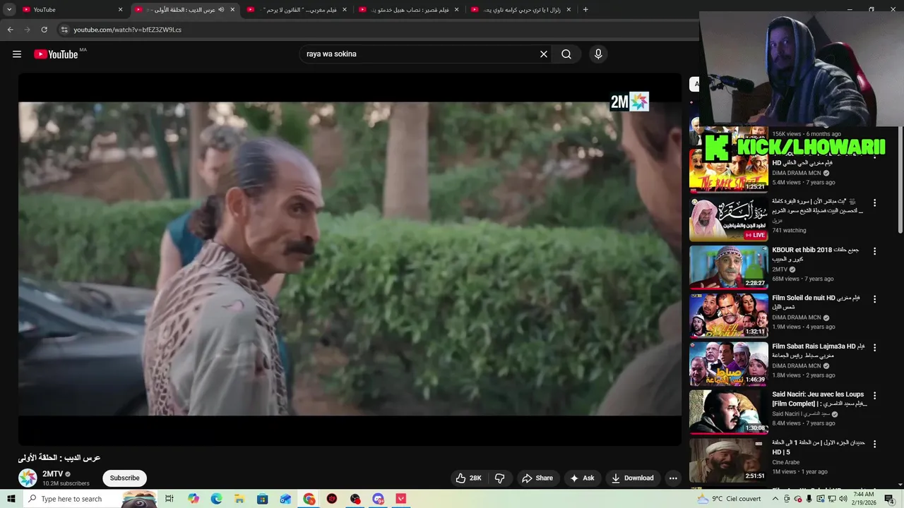
Task: Share the video via Share button
Action: (x=537, y=478)
